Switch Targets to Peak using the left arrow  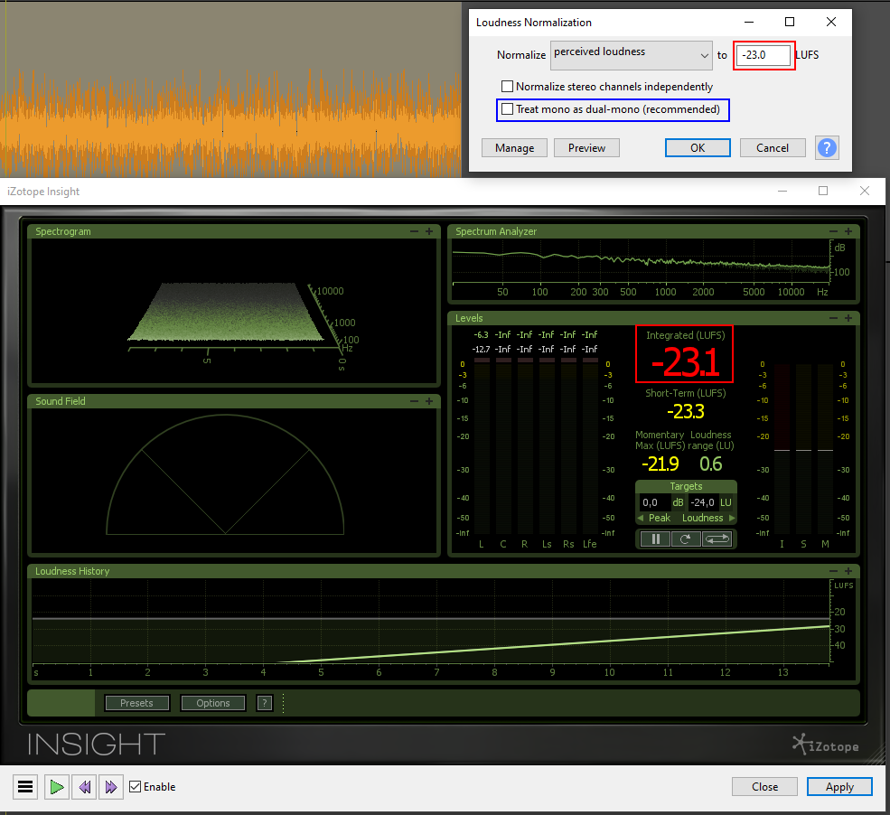click(x=640, y=518)
